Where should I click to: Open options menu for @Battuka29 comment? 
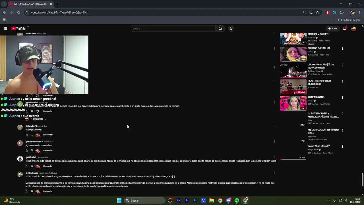[274, 126]
